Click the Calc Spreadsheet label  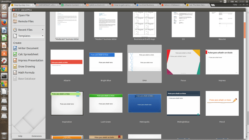[28, 54]
